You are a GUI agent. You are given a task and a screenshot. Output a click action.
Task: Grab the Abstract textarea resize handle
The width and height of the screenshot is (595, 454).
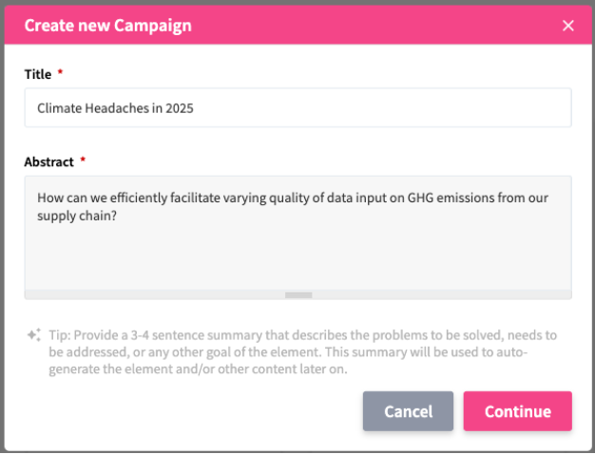(x=298, y=294)
